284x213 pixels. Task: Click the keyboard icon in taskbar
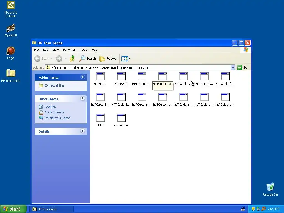click(x=243, y=209)
